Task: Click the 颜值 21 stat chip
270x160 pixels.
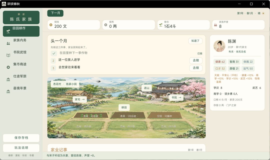Action: 234,68
